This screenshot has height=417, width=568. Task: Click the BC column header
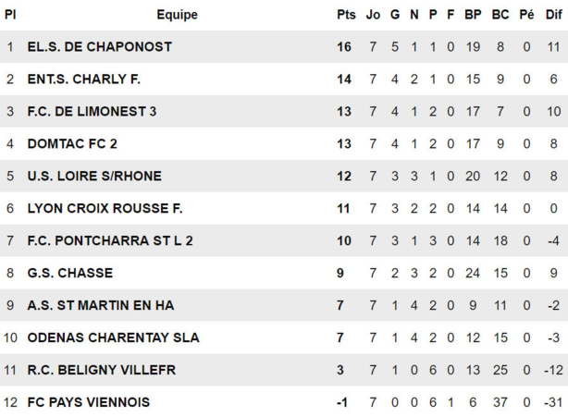[500, 15]
